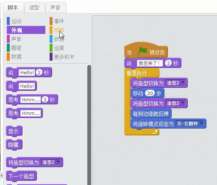
Task: Click the 隐藏 block in the palette
Action: pos(14,145)
